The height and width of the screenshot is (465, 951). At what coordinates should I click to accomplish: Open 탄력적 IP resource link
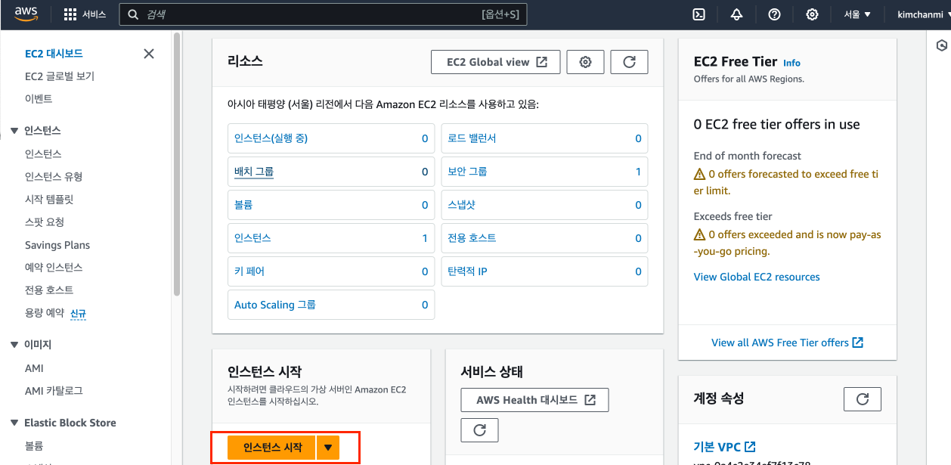(x=467, y=271)
